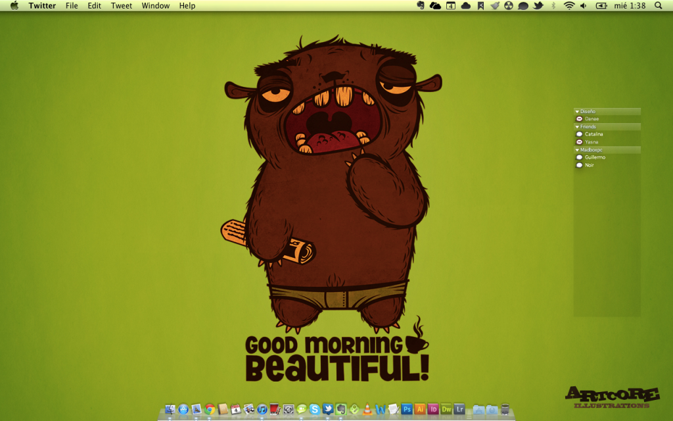Open the Downloads folder stack in Dock

pyautogui.click(x=492, y=409)
